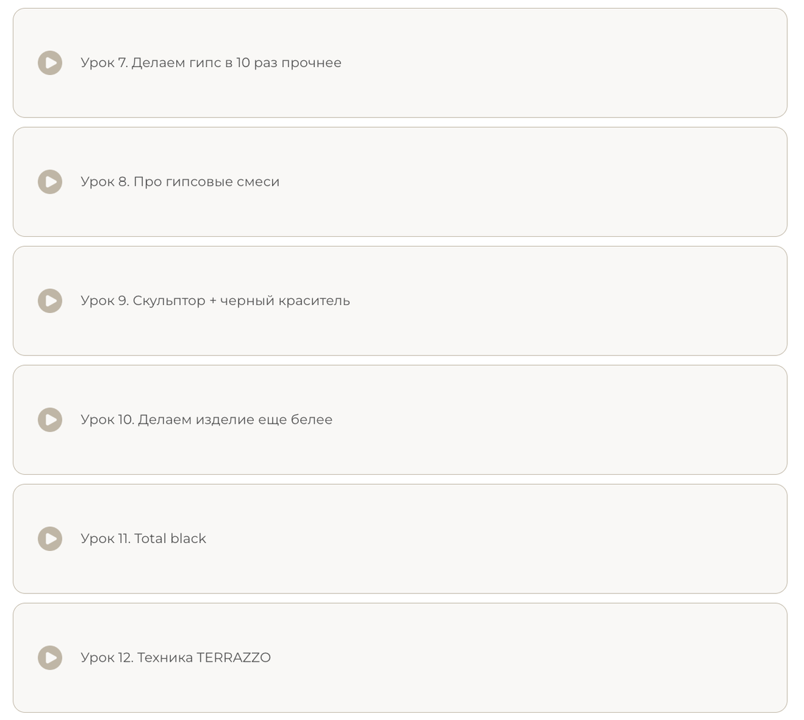The image size is (804, 720).
Task: Expand the Урок 8 lesson card
Action: 536,182
